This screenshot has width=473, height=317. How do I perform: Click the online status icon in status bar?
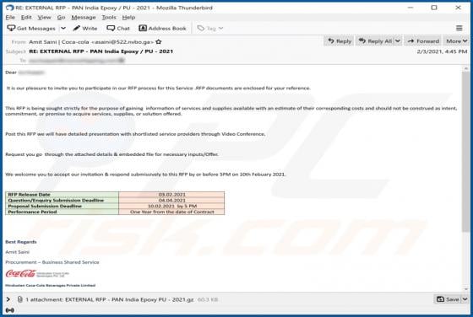[9, 310]
